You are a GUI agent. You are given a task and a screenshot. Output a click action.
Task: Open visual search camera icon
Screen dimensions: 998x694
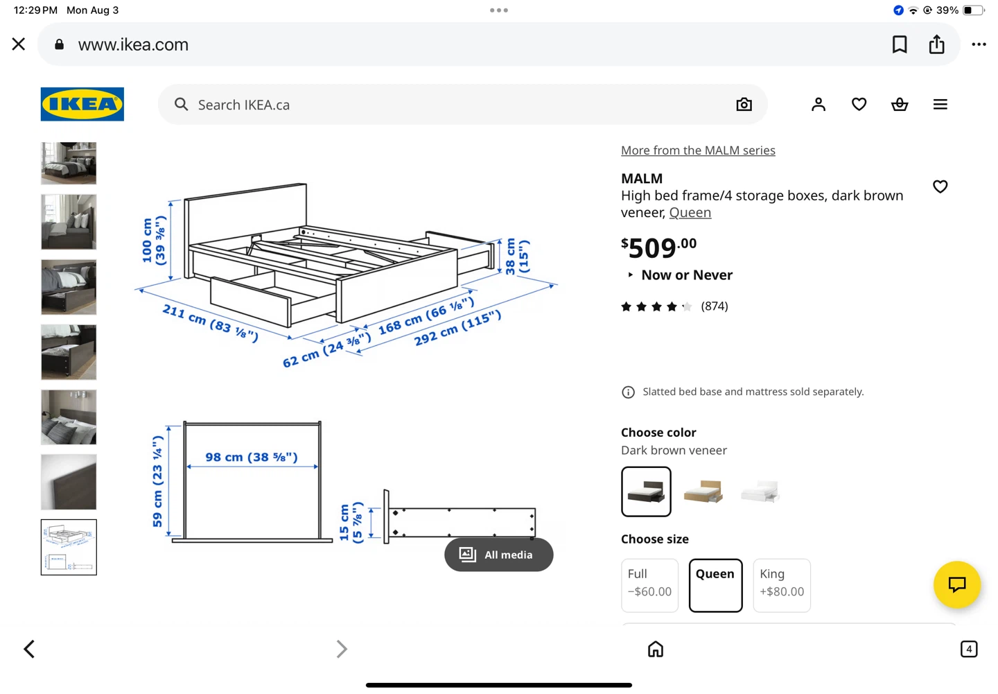pyautogui.click(x=744, y=105)
